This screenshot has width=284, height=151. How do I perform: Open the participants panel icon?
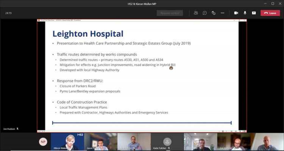point(196,13)
